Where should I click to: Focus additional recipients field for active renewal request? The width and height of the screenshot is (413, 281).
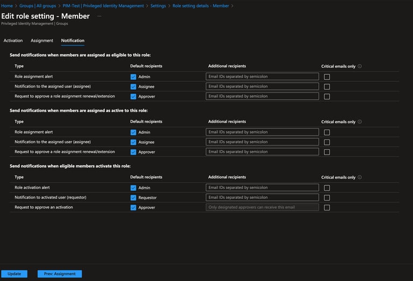(262, 152)
